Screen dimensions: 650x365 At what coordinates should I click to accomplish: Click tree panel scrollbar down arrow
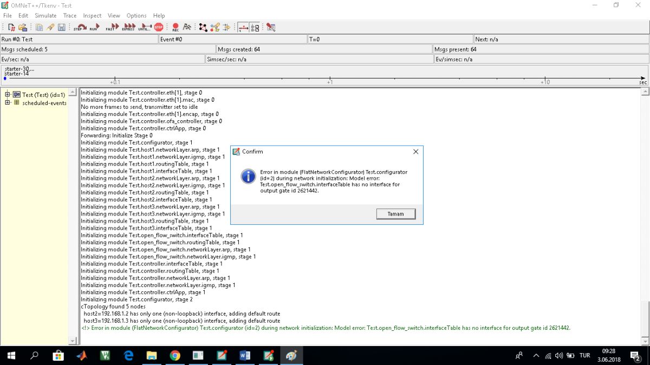point(74,341)
